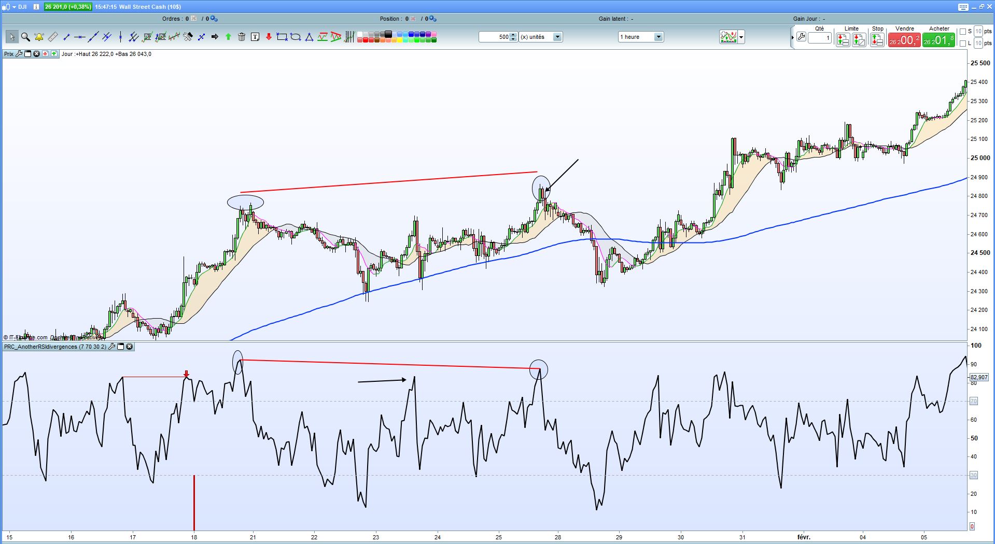The width and height of the screenshot is (995, 544).
Task: Show instrument info for DJI
Action: pyautogui.click(x=36, y=7)
